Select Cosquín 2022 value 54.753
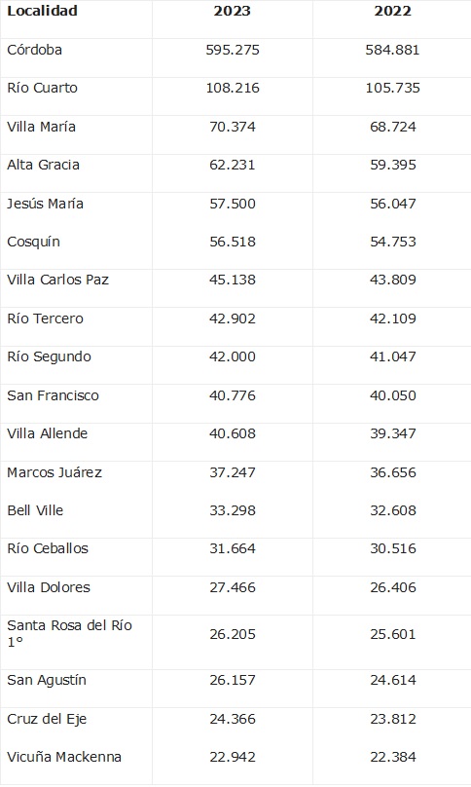The image size is (471, 787). 393,242
